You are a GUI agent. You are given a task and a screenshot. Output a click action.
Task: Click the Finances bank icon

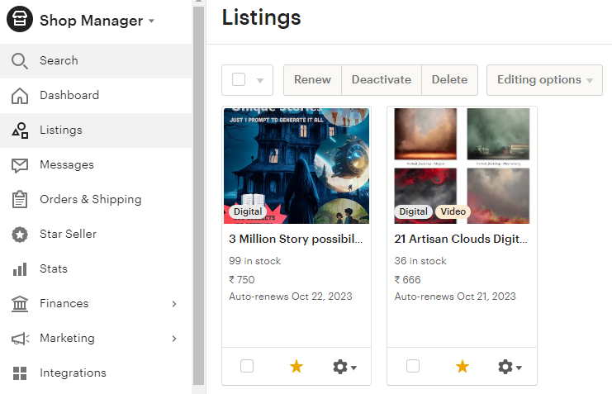point(20,304)
